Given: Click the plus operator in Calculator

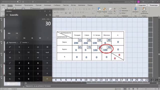Looking at the screenshot, I should [x=47, y=73].
